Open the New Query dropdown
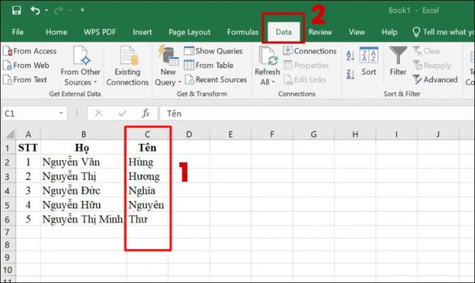Image resolution: width=475 pixels, height=283 pixels. pos(168,66)
